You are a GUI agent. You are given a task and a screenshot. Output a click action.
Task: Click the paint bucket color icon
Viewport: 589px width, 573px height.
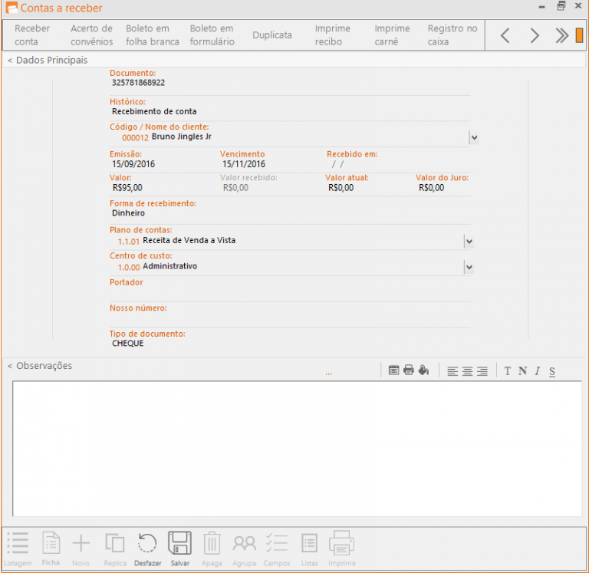point(423,370)
